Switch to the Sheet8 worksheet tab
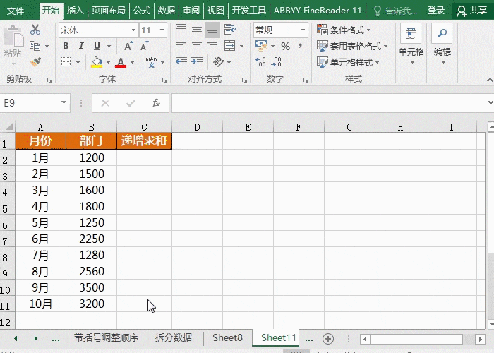The width and height of the screenshot is (494, 353). (227, 338)
